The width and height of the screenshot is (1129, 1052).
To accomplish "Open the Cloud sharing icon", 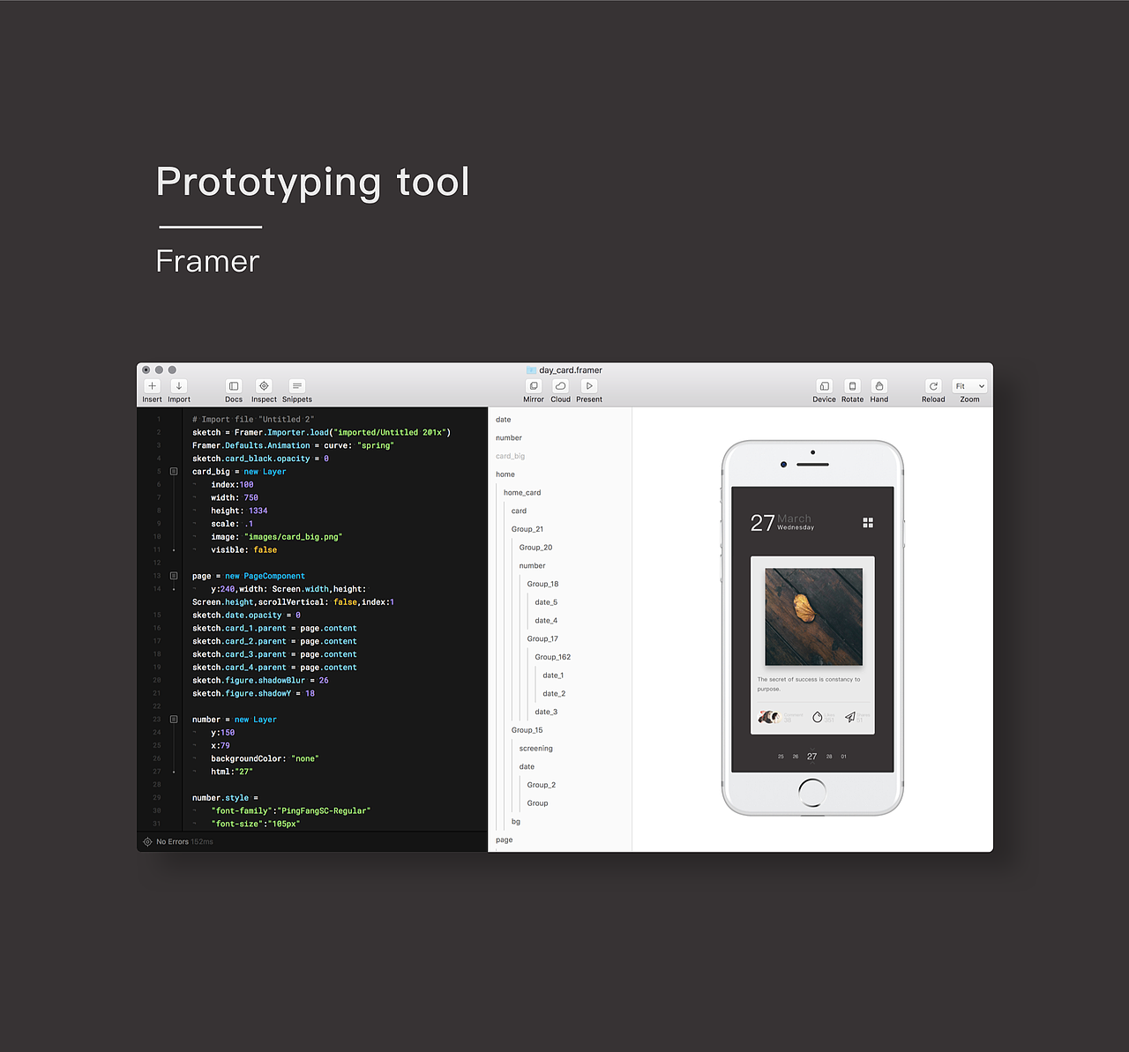I will click(561, 386).
